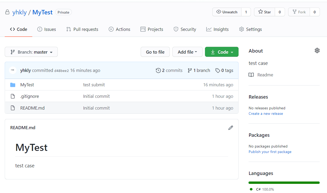The width and height of the screenshot is (327, 193).
Task: Switch to the Issues tab
Action: (47, 29)
